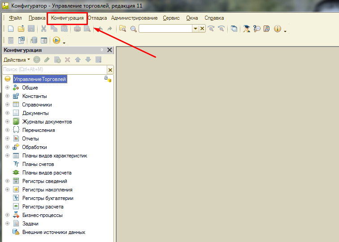Close the Конфигурация panel

point(109,50)
